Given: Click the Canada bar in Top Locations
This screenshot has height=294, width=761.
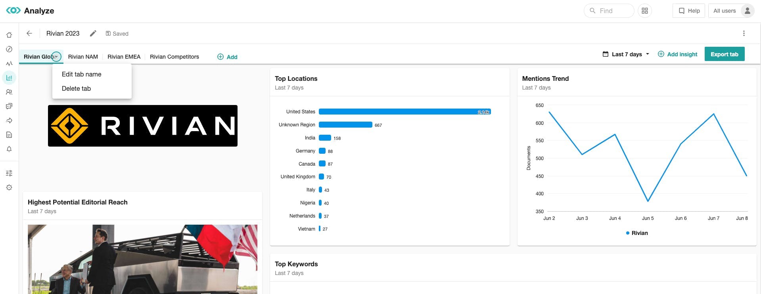Looking at the screenshot, I should click(322, 164).
